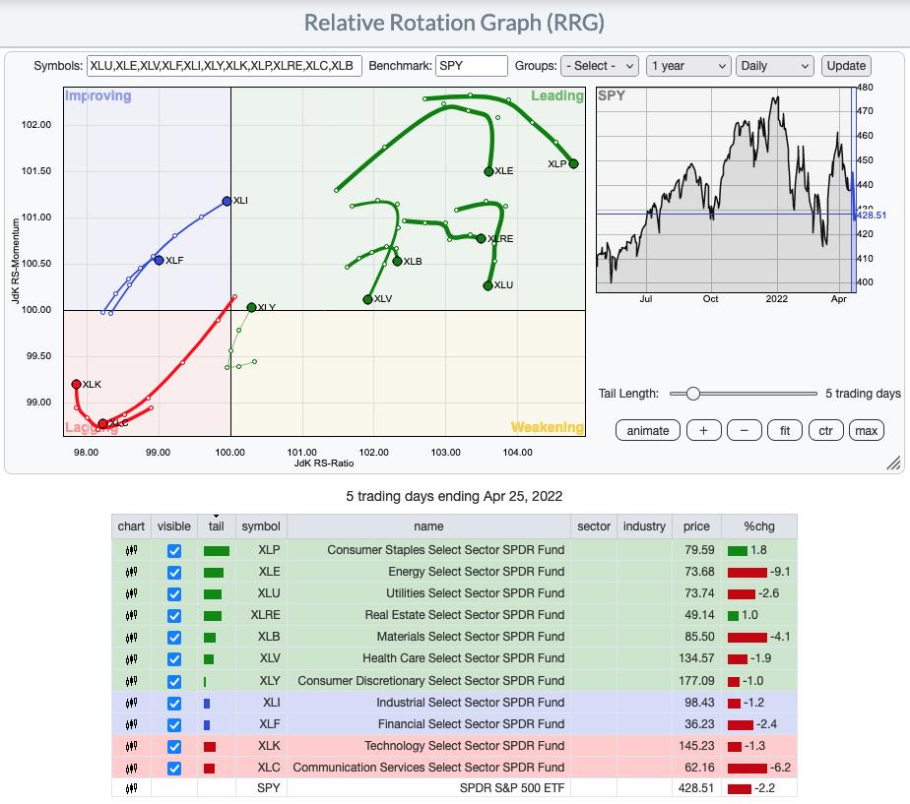This screenshot has height=804, width=910.
Task: Click the Tail Length slider handle
Action: point(693,394)
